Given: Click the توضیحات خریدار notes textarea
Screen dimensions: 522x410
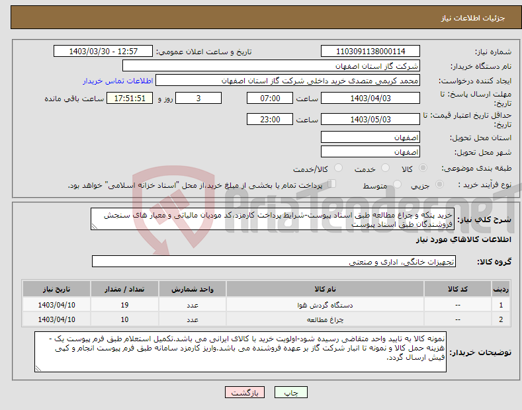Looking at the screenshot, I should pos(240,352).
